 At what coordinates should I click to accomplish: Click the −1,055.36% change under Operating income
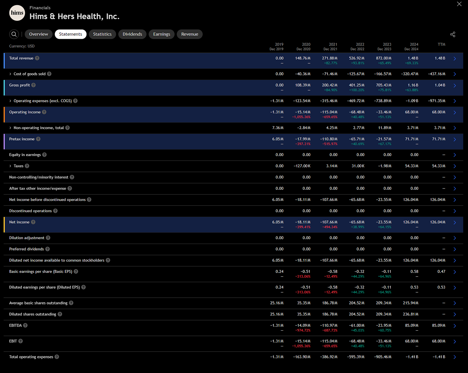click(x=301, y=117)
